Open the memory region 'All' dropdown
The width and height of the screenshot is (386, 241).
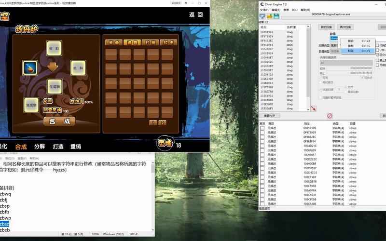coord(346,63)
